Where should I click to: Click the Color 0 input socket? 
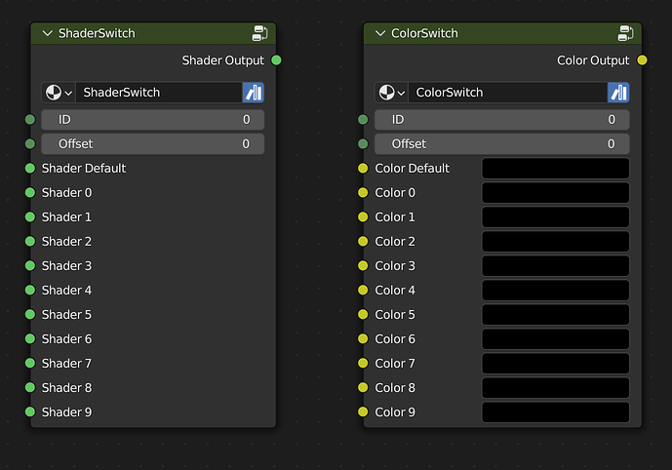(x=363, y=193)
